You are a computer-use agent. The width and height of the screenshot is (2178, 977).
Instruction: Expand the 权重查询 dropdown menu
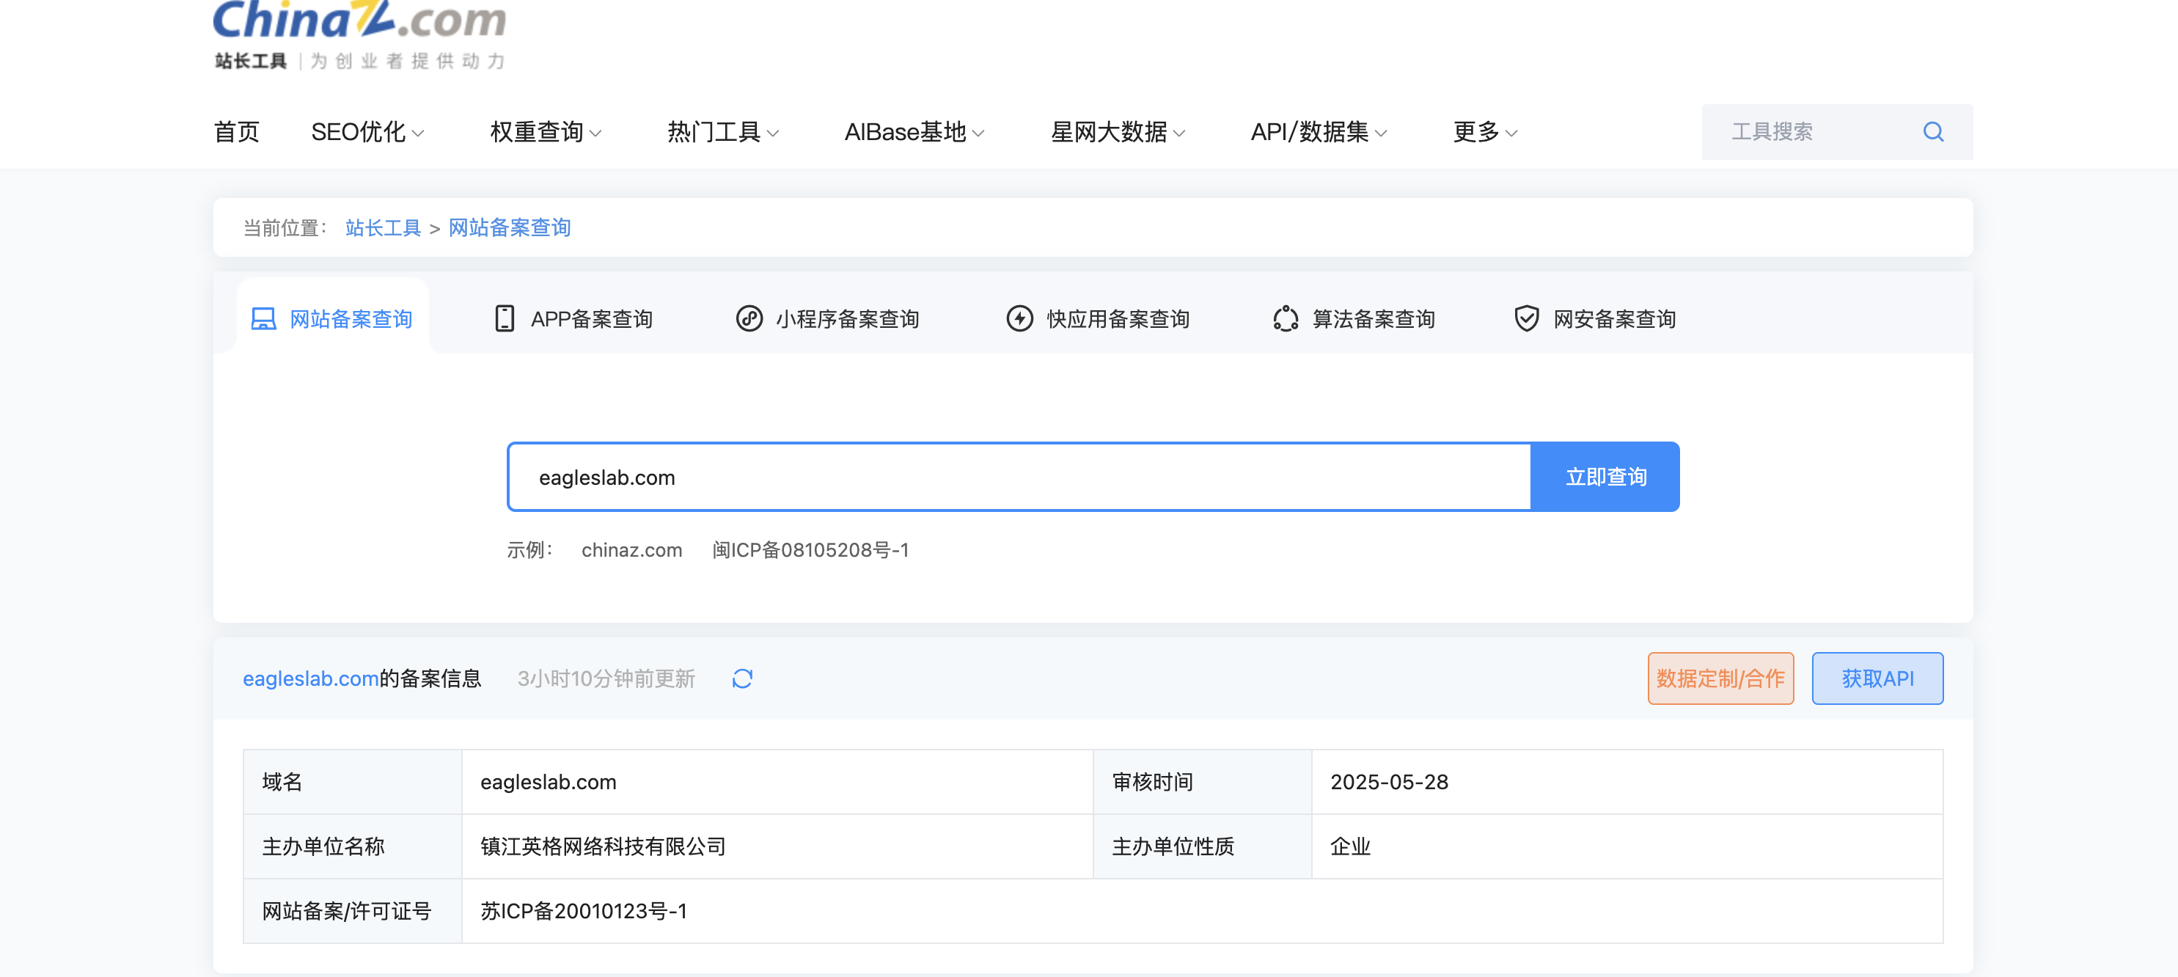pyautogui.click(x=546, y=132)
